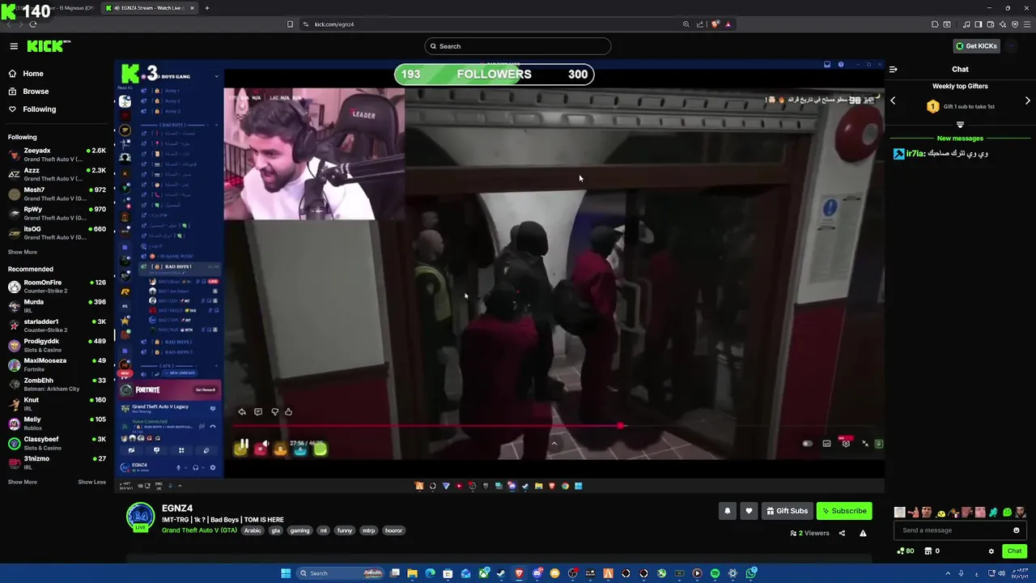Open Murda recommended channel

pos(57,305)
